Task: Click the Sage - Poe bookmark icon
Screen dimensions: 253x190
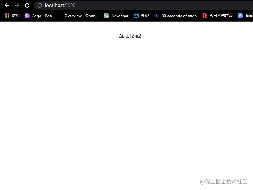Action: click(27, 16)
